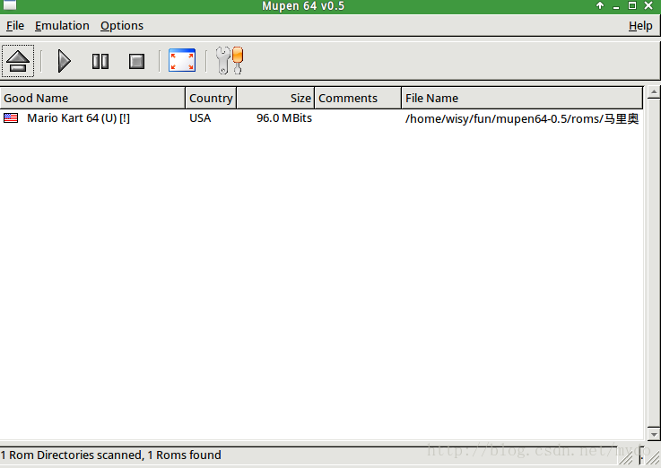Minimize the Mupen 64 window
The image size is (661, 468).
[616, 6]
